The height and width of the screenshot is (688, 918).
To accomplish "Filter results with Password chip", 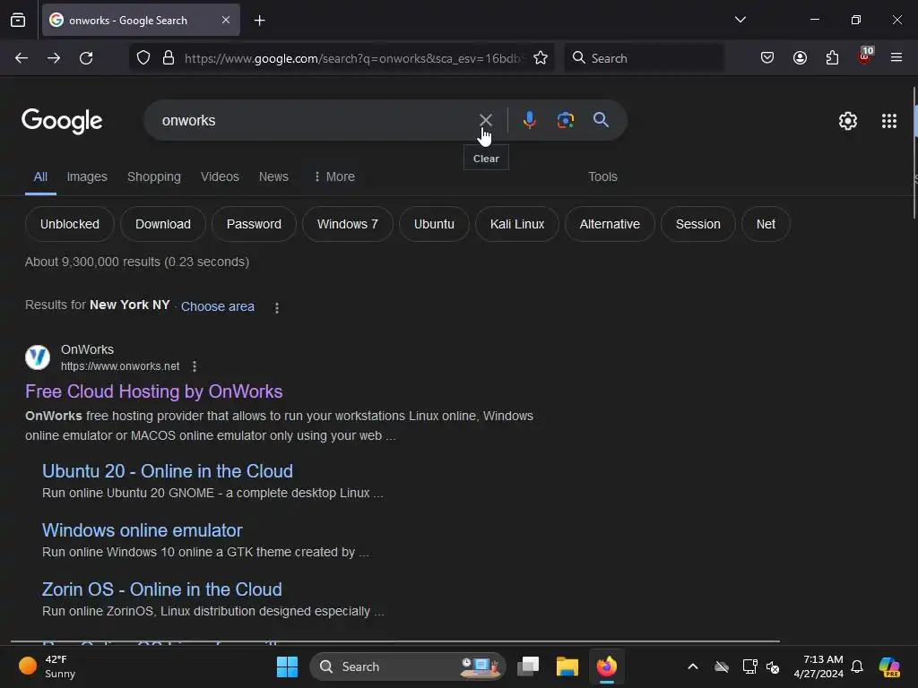I will 254,224.
